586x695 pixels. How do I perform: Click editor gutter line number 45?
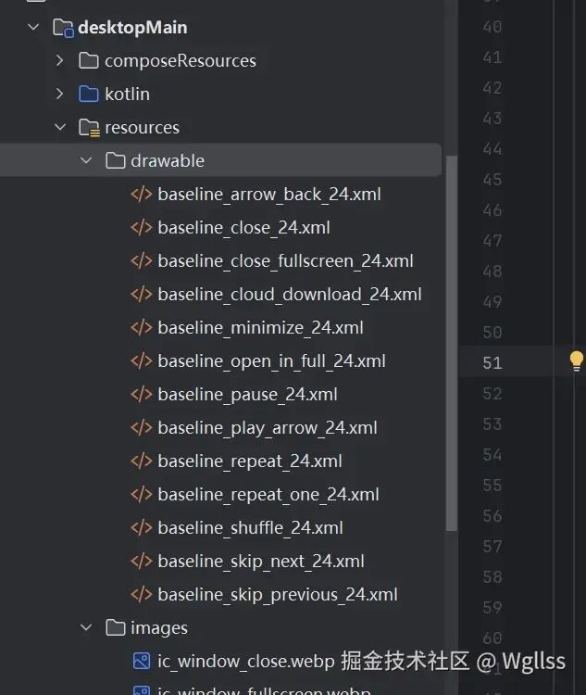(492, 180)
